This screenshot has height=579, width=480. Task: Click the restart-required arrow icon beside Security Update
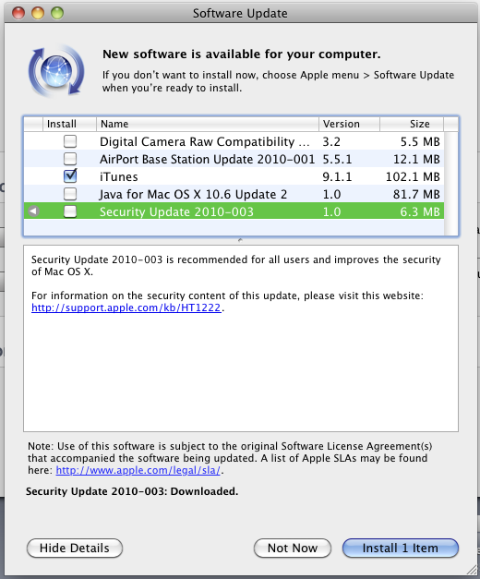point(33,211)
